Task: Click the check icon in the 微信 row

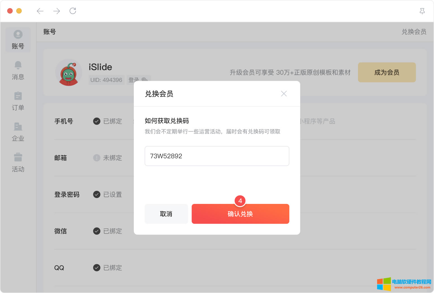Action: [97, 231]
